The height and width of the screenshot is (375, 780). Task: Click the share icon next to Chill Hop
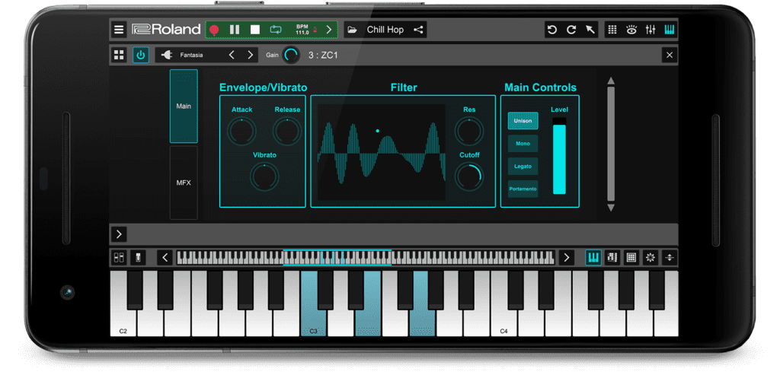[x=418, y=30]
